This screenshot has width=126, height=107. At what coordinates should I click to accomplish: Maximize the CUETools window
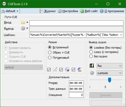click(x=108, y=4)
